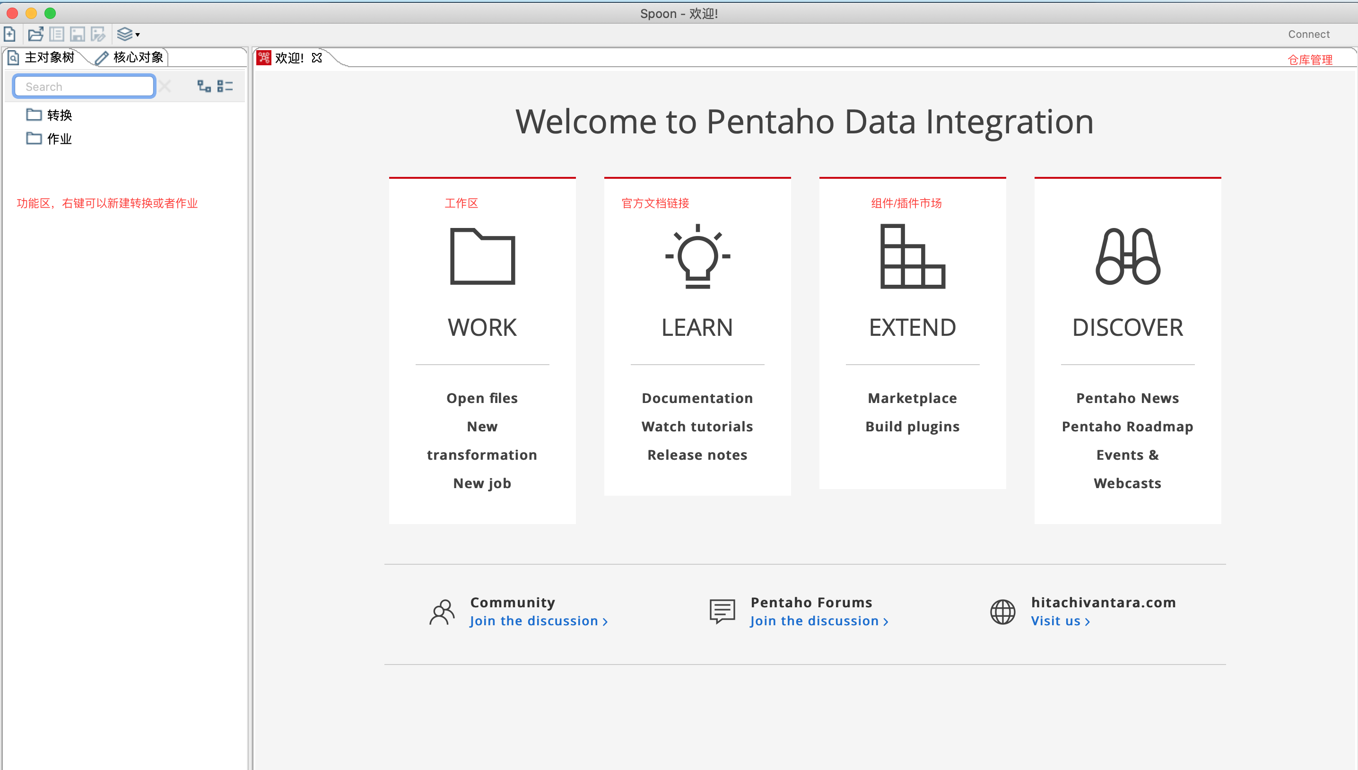Image resolution: width=1358 pixels, height=770 pixels.
Task: Click the Explore repository toolbar icon
Action: click(57, 35)
